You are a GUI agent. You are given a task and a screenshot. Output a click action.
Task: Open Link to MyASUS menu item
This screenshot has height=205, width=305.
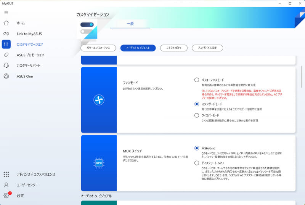click(29, 34)
